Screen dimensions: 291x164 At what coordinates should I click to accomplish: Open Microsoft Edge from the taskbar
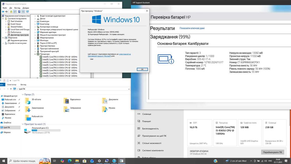point(70,161)
